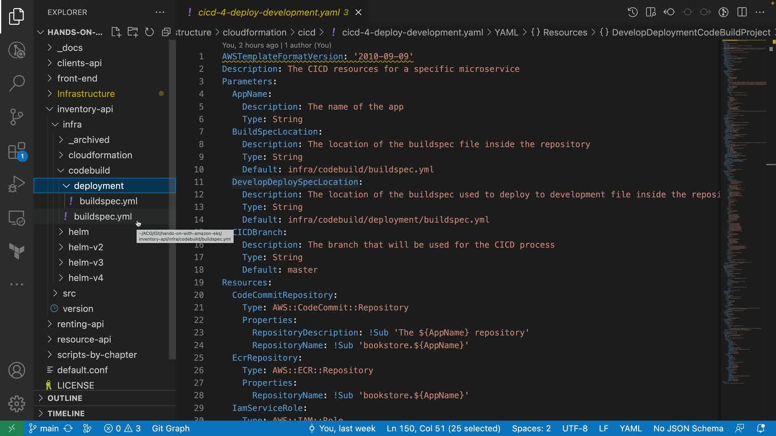Expand the TIMELINE section
The image size is (776, 436).
tap(66, 413)
